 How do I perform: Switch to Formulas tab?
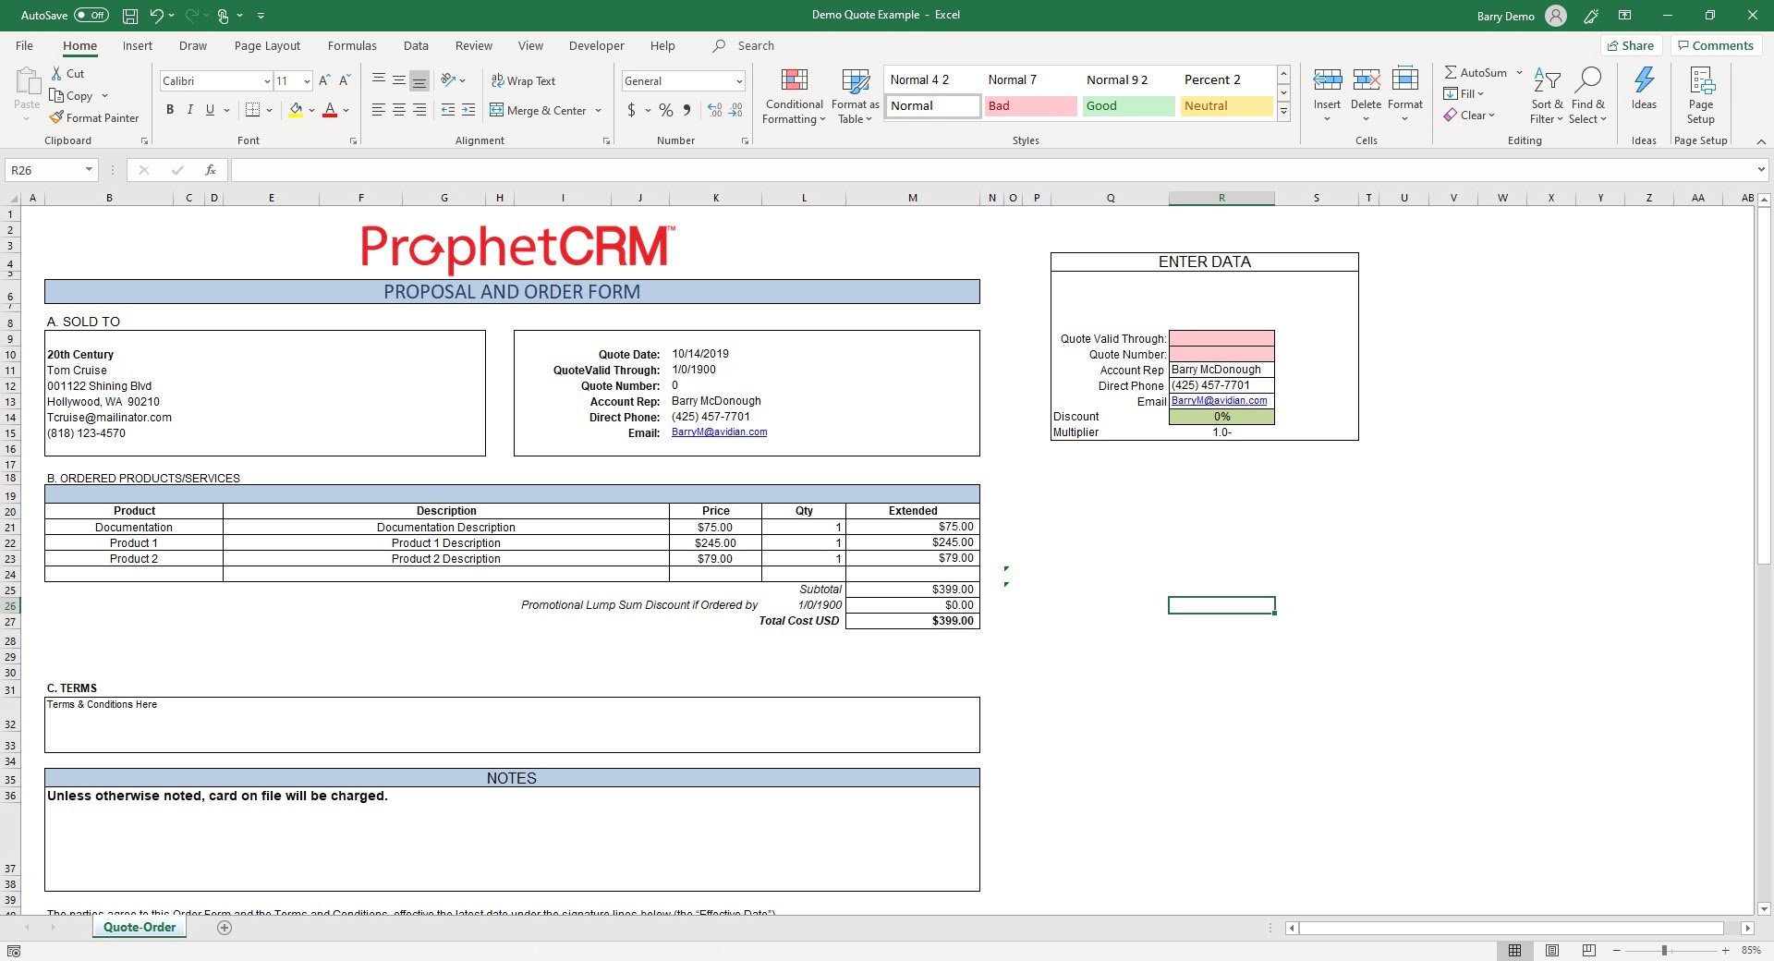coord(352,45)
